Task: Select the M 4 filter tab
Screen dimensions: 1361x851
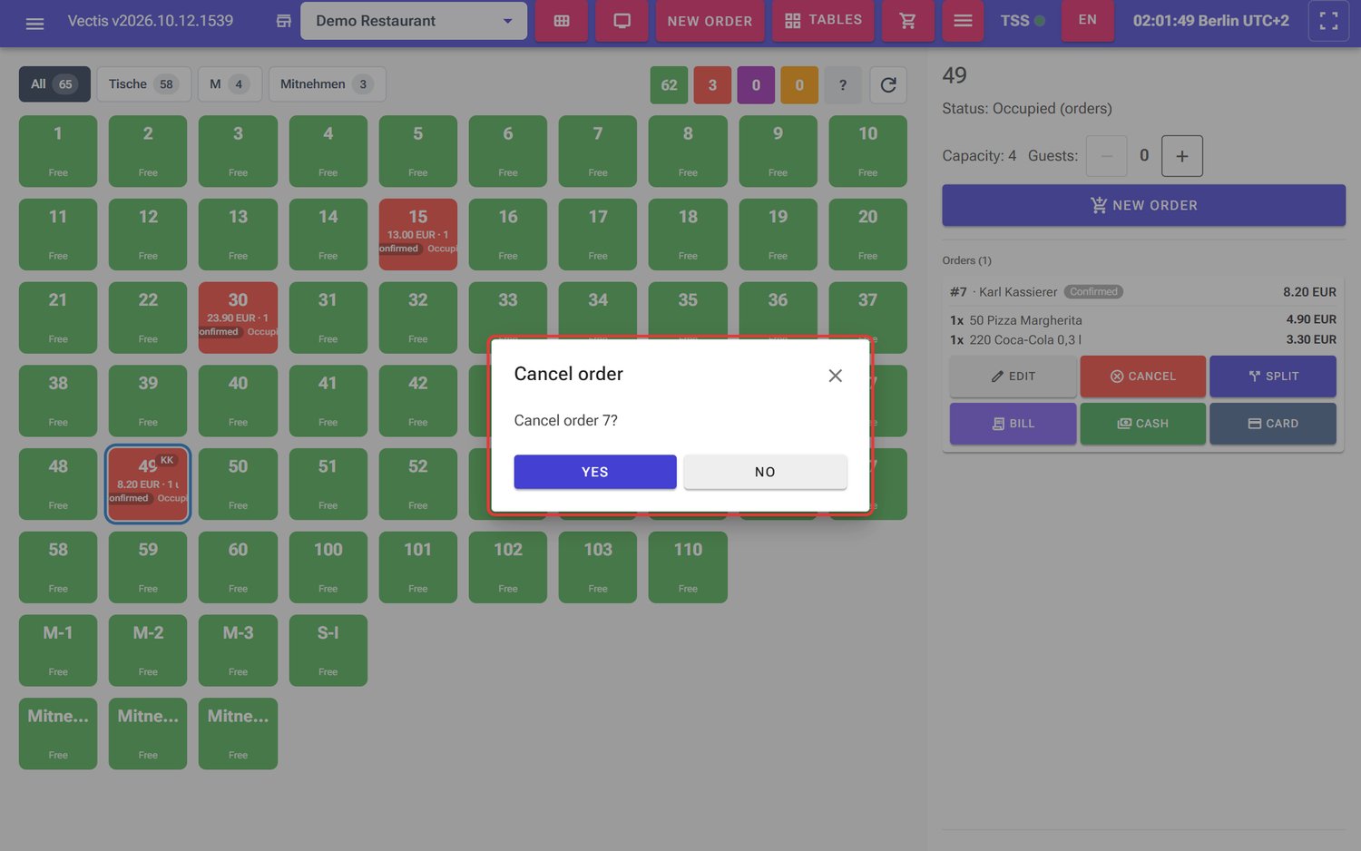Action: pyautogui.click(x=230, y=84)
